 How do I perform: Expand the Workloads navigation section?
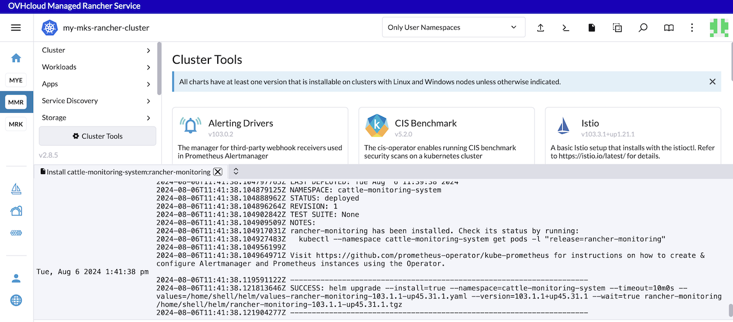(97, 67)
